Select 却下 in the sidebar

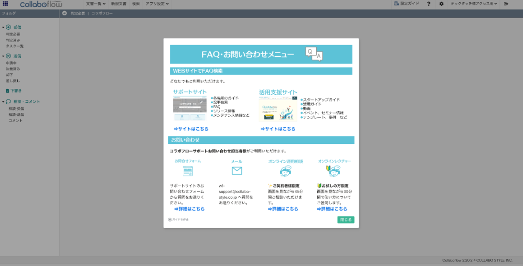point(9,75)
